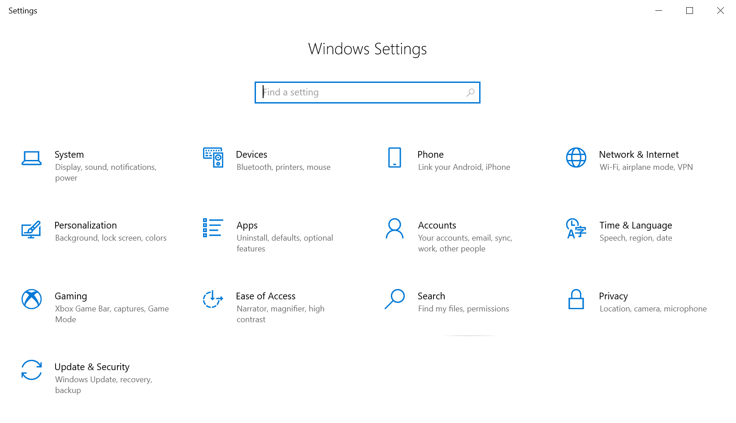Open System settings via the laptop icon

tap(31, 158)
